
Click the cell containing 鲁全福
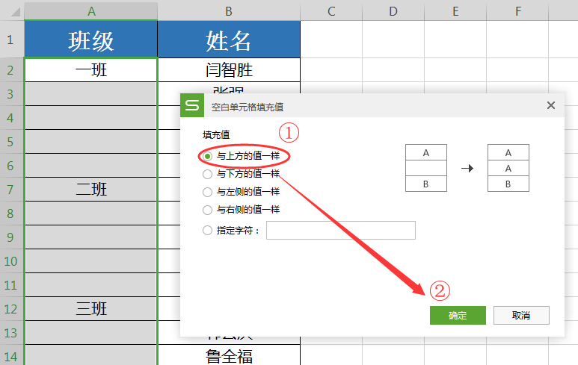click(x=229, y=355)
